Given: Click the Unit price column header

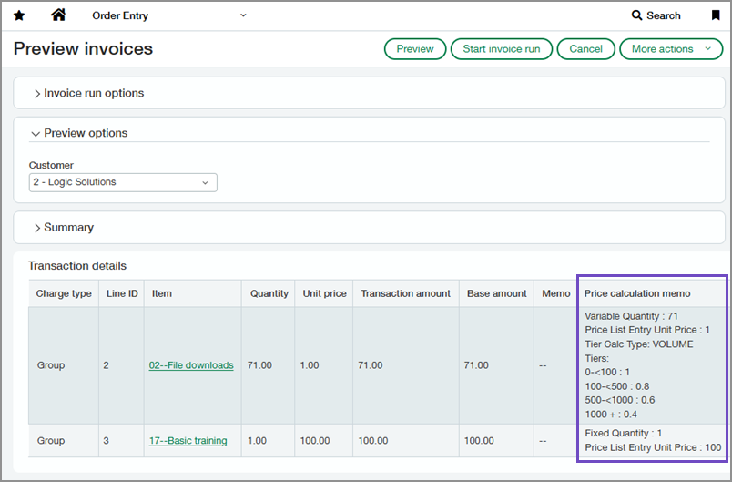Looking at the screenshot, I should pyautogui.click(x=324, y=293).
